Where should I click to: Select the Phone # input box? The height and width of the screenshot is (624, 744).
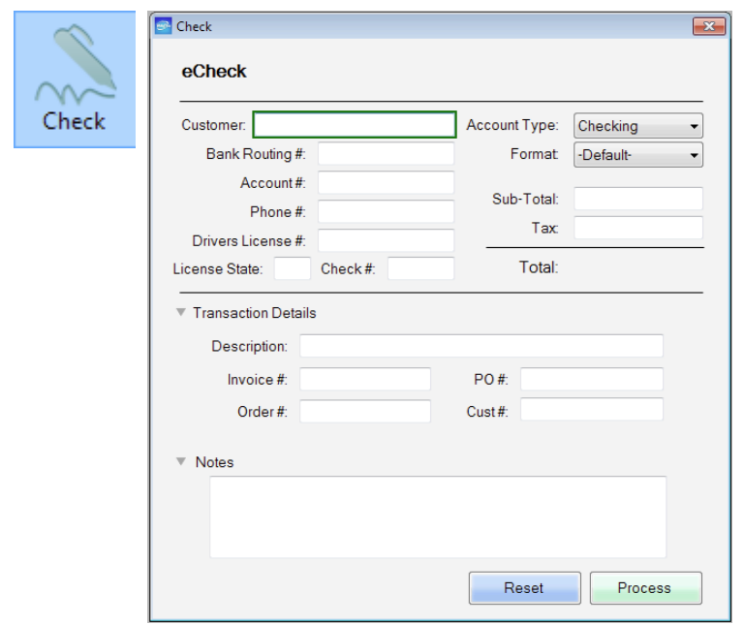[386, 211]
